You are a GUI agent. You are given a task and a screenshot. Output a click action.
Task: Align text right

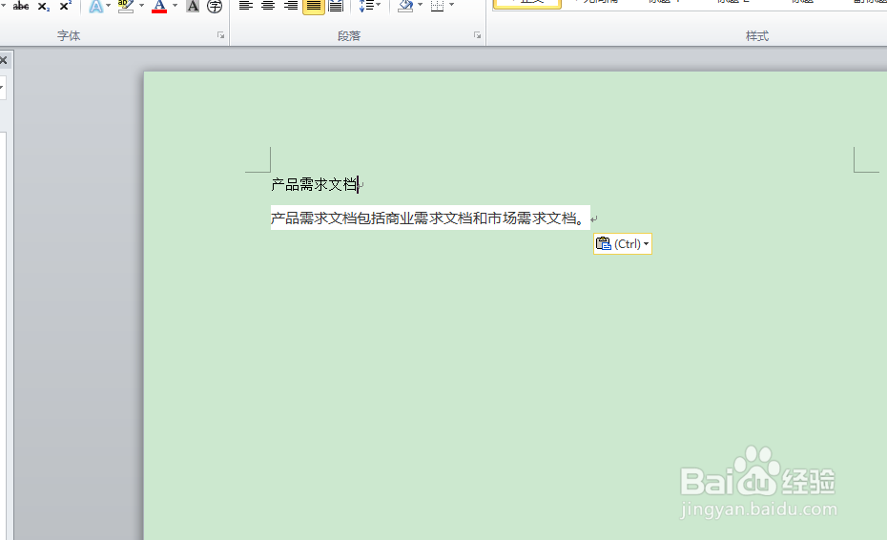tap(291, 6)
